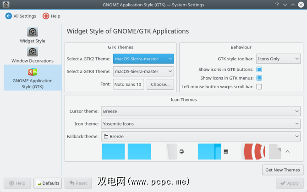Expand the Fallback theme combo box
307x192 pixels.
[201, 136]
